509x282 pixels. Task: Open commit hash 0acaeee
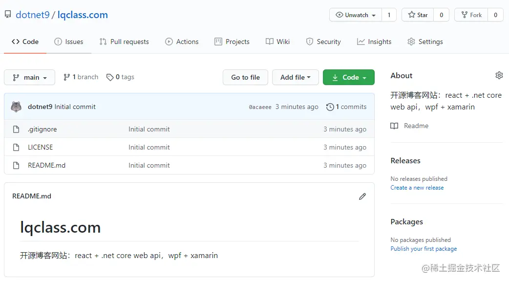pos(260,107)
